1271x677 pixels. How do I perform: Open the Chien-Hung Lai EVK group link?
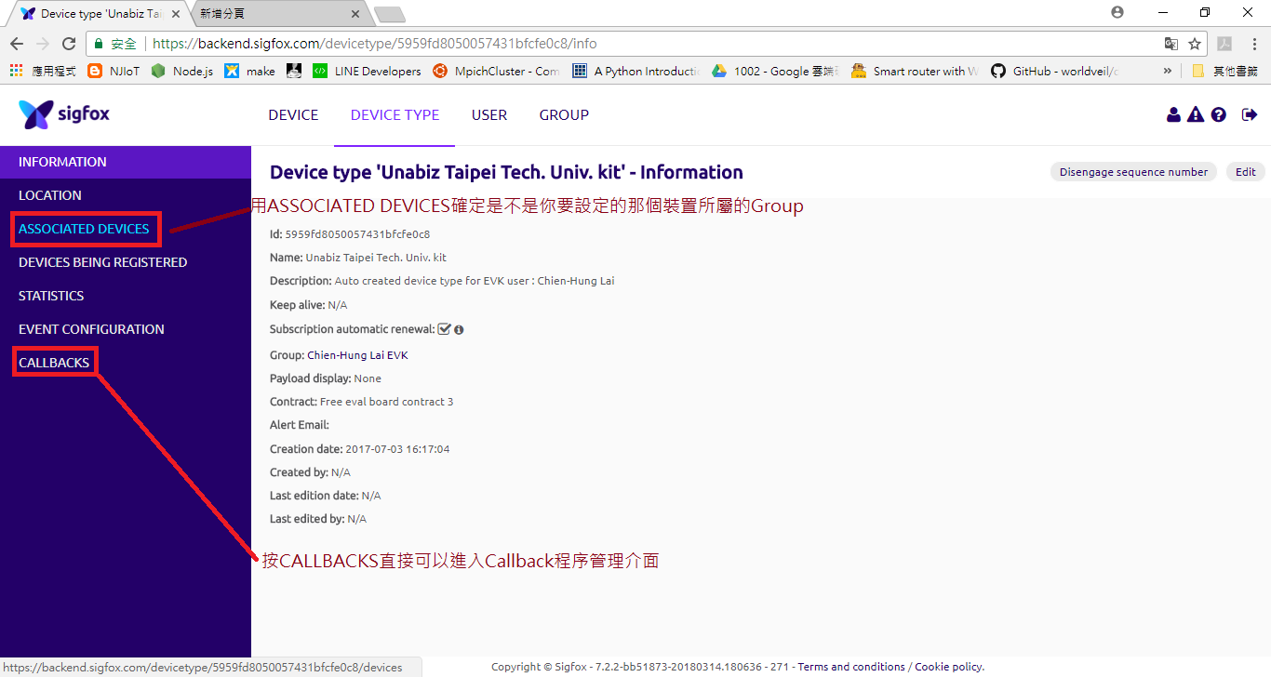click(357, 355)
